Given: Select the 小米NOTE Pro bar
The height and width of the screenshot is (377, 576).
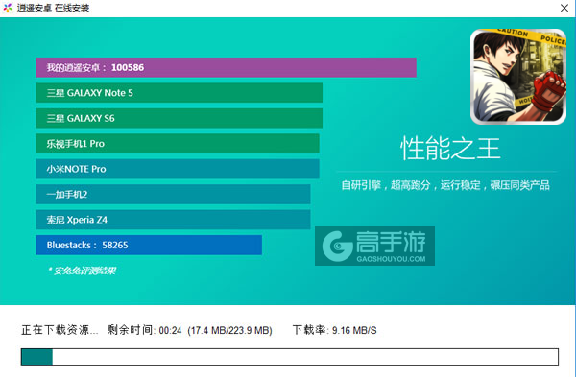Looking at the screenshot, I should tap(178, 169).
